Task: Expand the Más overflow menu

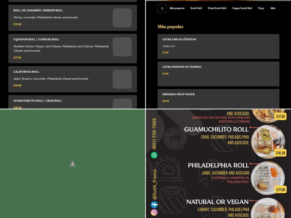Action: [273, 8]
